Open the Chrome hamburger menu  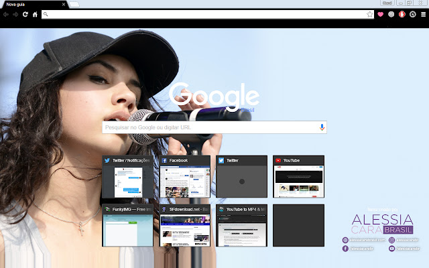tap(423, 15)
